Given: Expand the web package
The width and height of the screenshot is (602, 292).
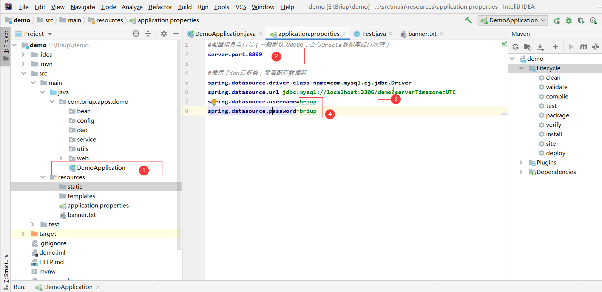Looking at the screenshot, I should tap(61, 158).
